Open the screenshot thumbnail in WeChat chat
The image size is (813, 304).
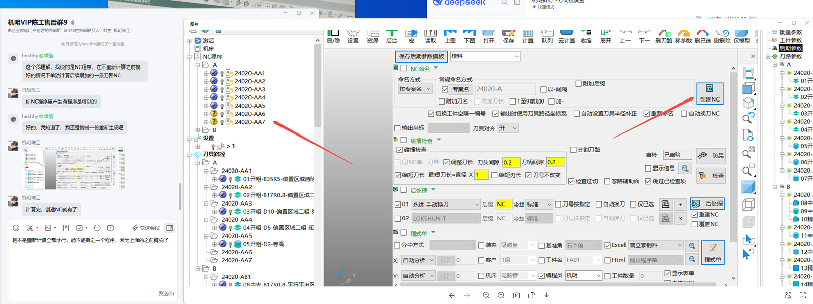tap(74, 168)
